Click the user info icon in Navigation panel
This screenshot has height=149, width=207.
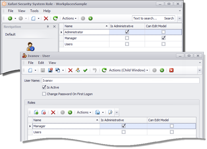(30, 46)
